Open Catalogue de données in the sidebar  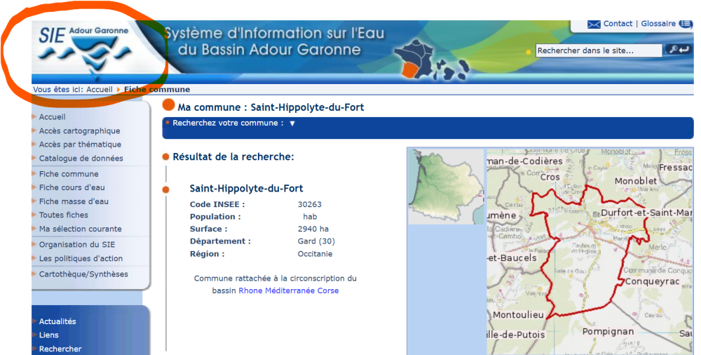pos(81,159)
